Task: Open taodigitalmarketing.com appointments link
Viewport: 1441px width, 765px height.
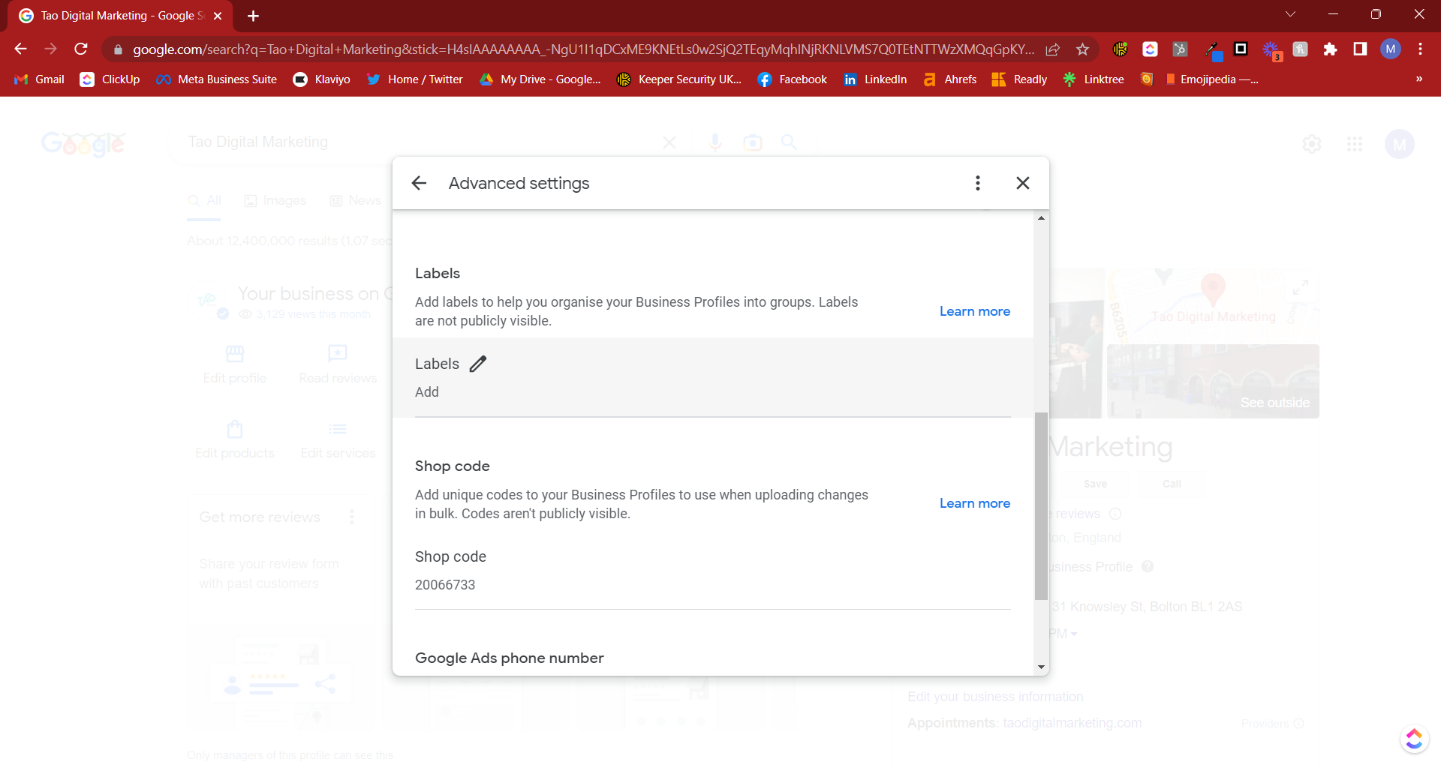Action: click(x=1072, y=723)
